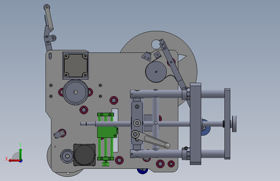Select the green slide carriage block

pyautogui.click(x=107, y=132)
